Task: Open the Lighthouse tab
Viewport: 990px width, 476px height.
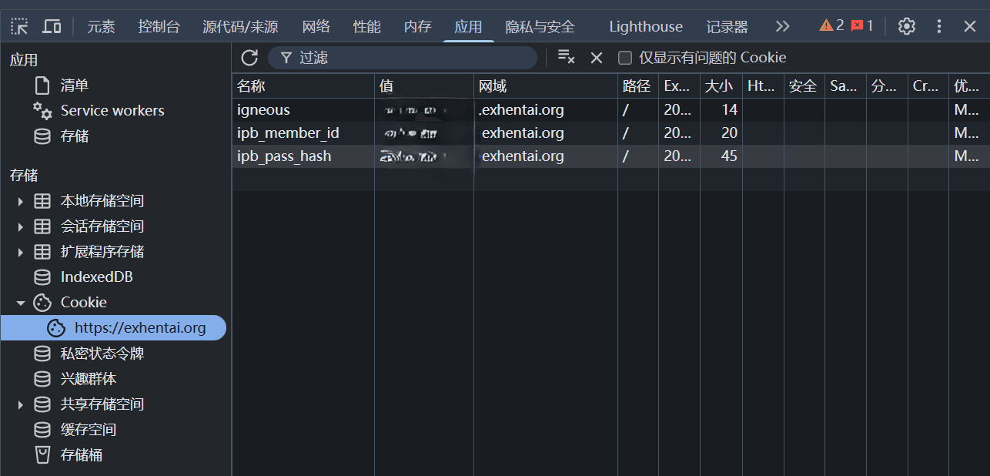Action: click(646, 27)
